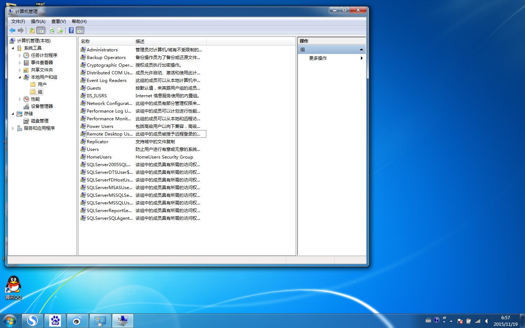Click the Export list toolbar icon
The image size is (525, 328).
[x=60, y=31]
